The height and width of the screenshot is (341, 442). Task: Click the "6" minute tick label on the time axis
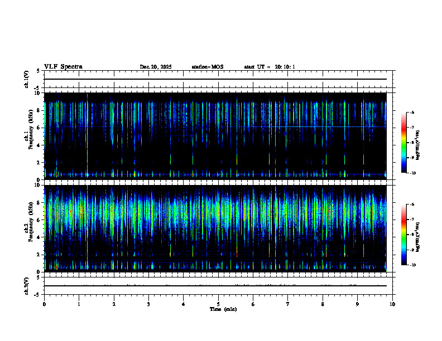[253, 304]
